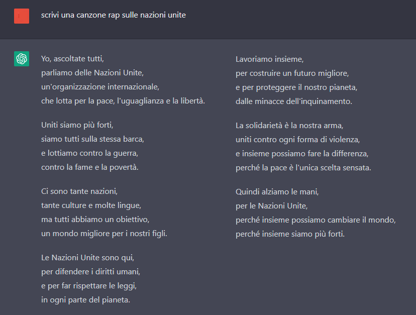416x315 pixels.
Task: Click the prompt text 'scrivi una canzone rap'
Action: (x=114, y=15)
